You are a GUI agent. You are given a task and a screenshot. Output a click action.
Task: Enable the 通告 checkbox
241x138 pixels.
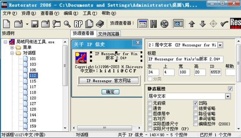click(150, 108)
